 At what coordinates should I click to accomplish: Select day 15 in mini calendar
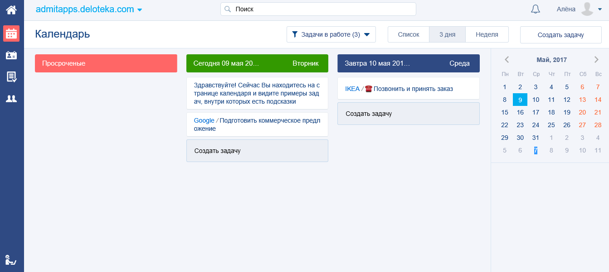point(505,112)
